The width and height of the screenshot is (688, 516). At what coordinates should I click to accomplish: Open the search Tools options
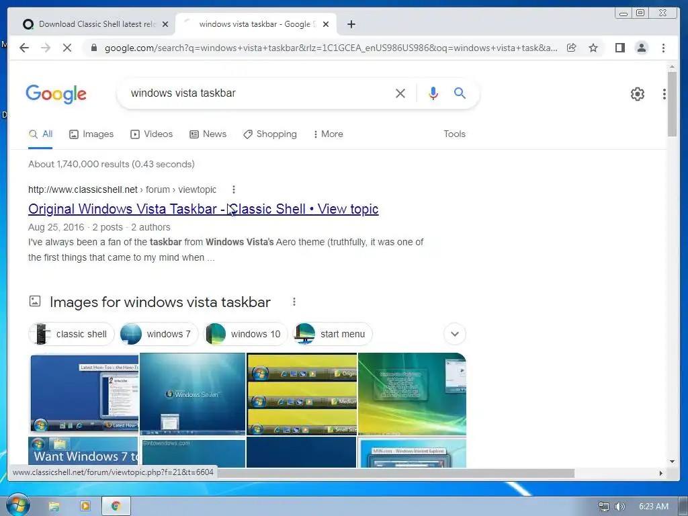tap(454, 134)
